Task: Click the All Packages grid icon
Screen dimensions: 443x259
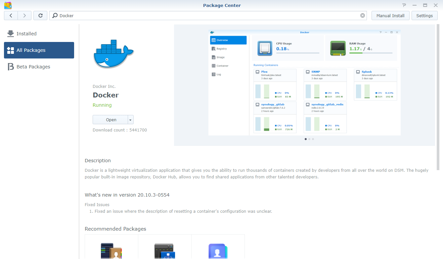Action: pos(11,50)
